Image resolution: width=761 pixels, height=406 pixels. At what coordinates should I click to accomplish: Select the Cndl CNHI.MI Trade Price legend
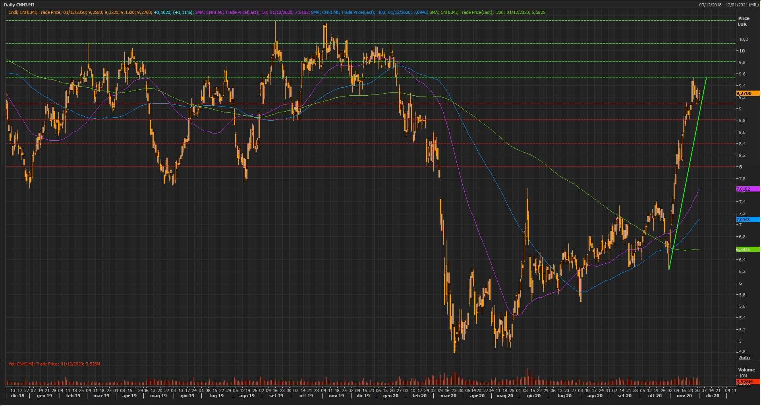click(101, 12)
